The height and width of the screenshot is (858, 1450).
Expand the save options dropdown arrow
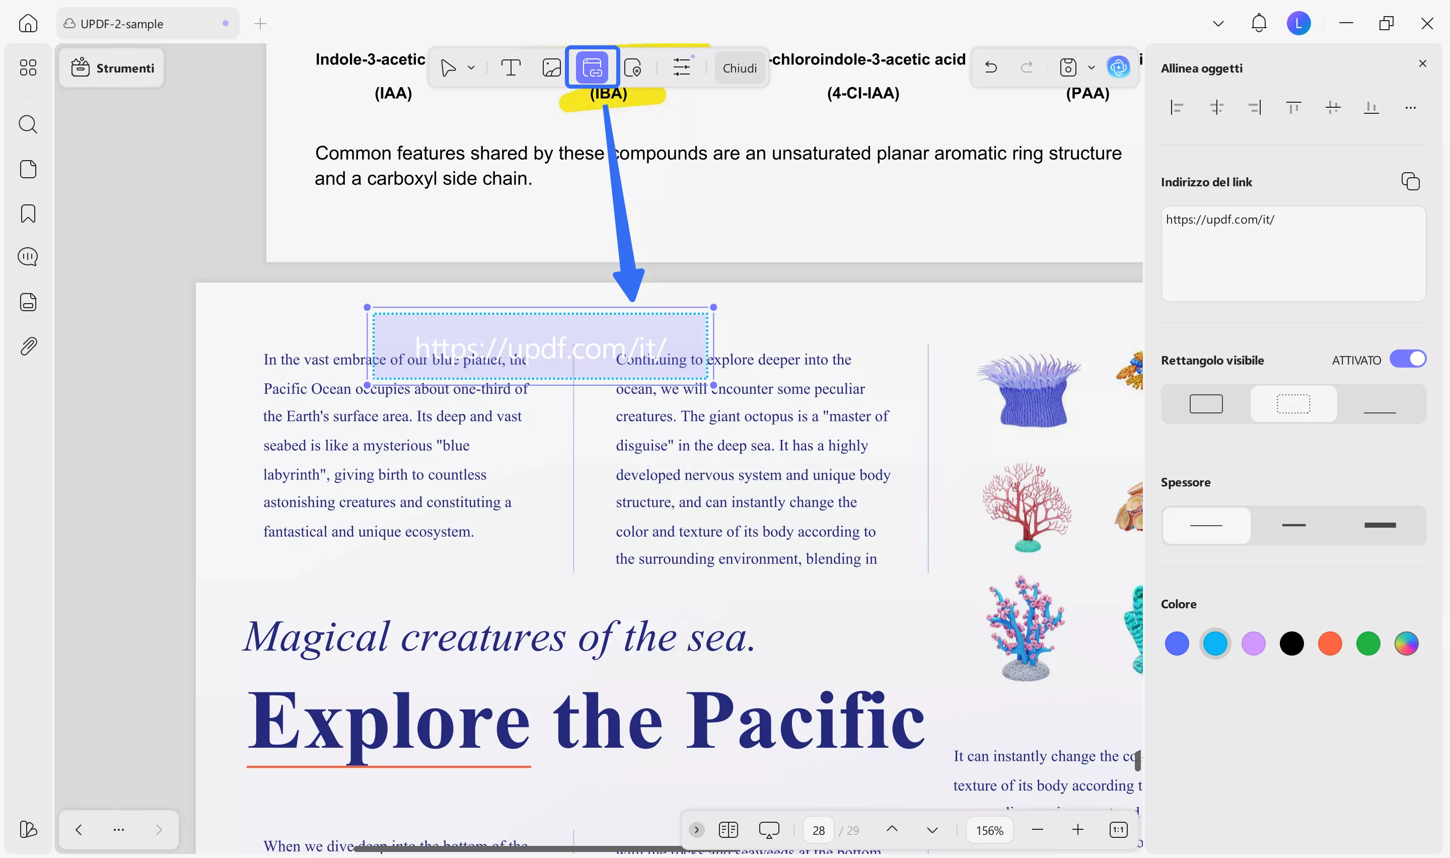tap(1091, 67)
